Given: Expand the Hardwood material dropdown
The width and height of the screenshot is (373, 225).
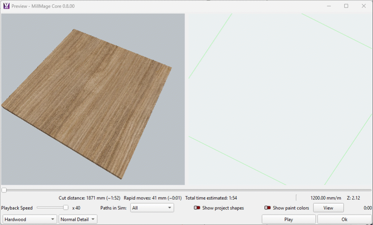Looking at the screenshot, I should tap(30, 220).
